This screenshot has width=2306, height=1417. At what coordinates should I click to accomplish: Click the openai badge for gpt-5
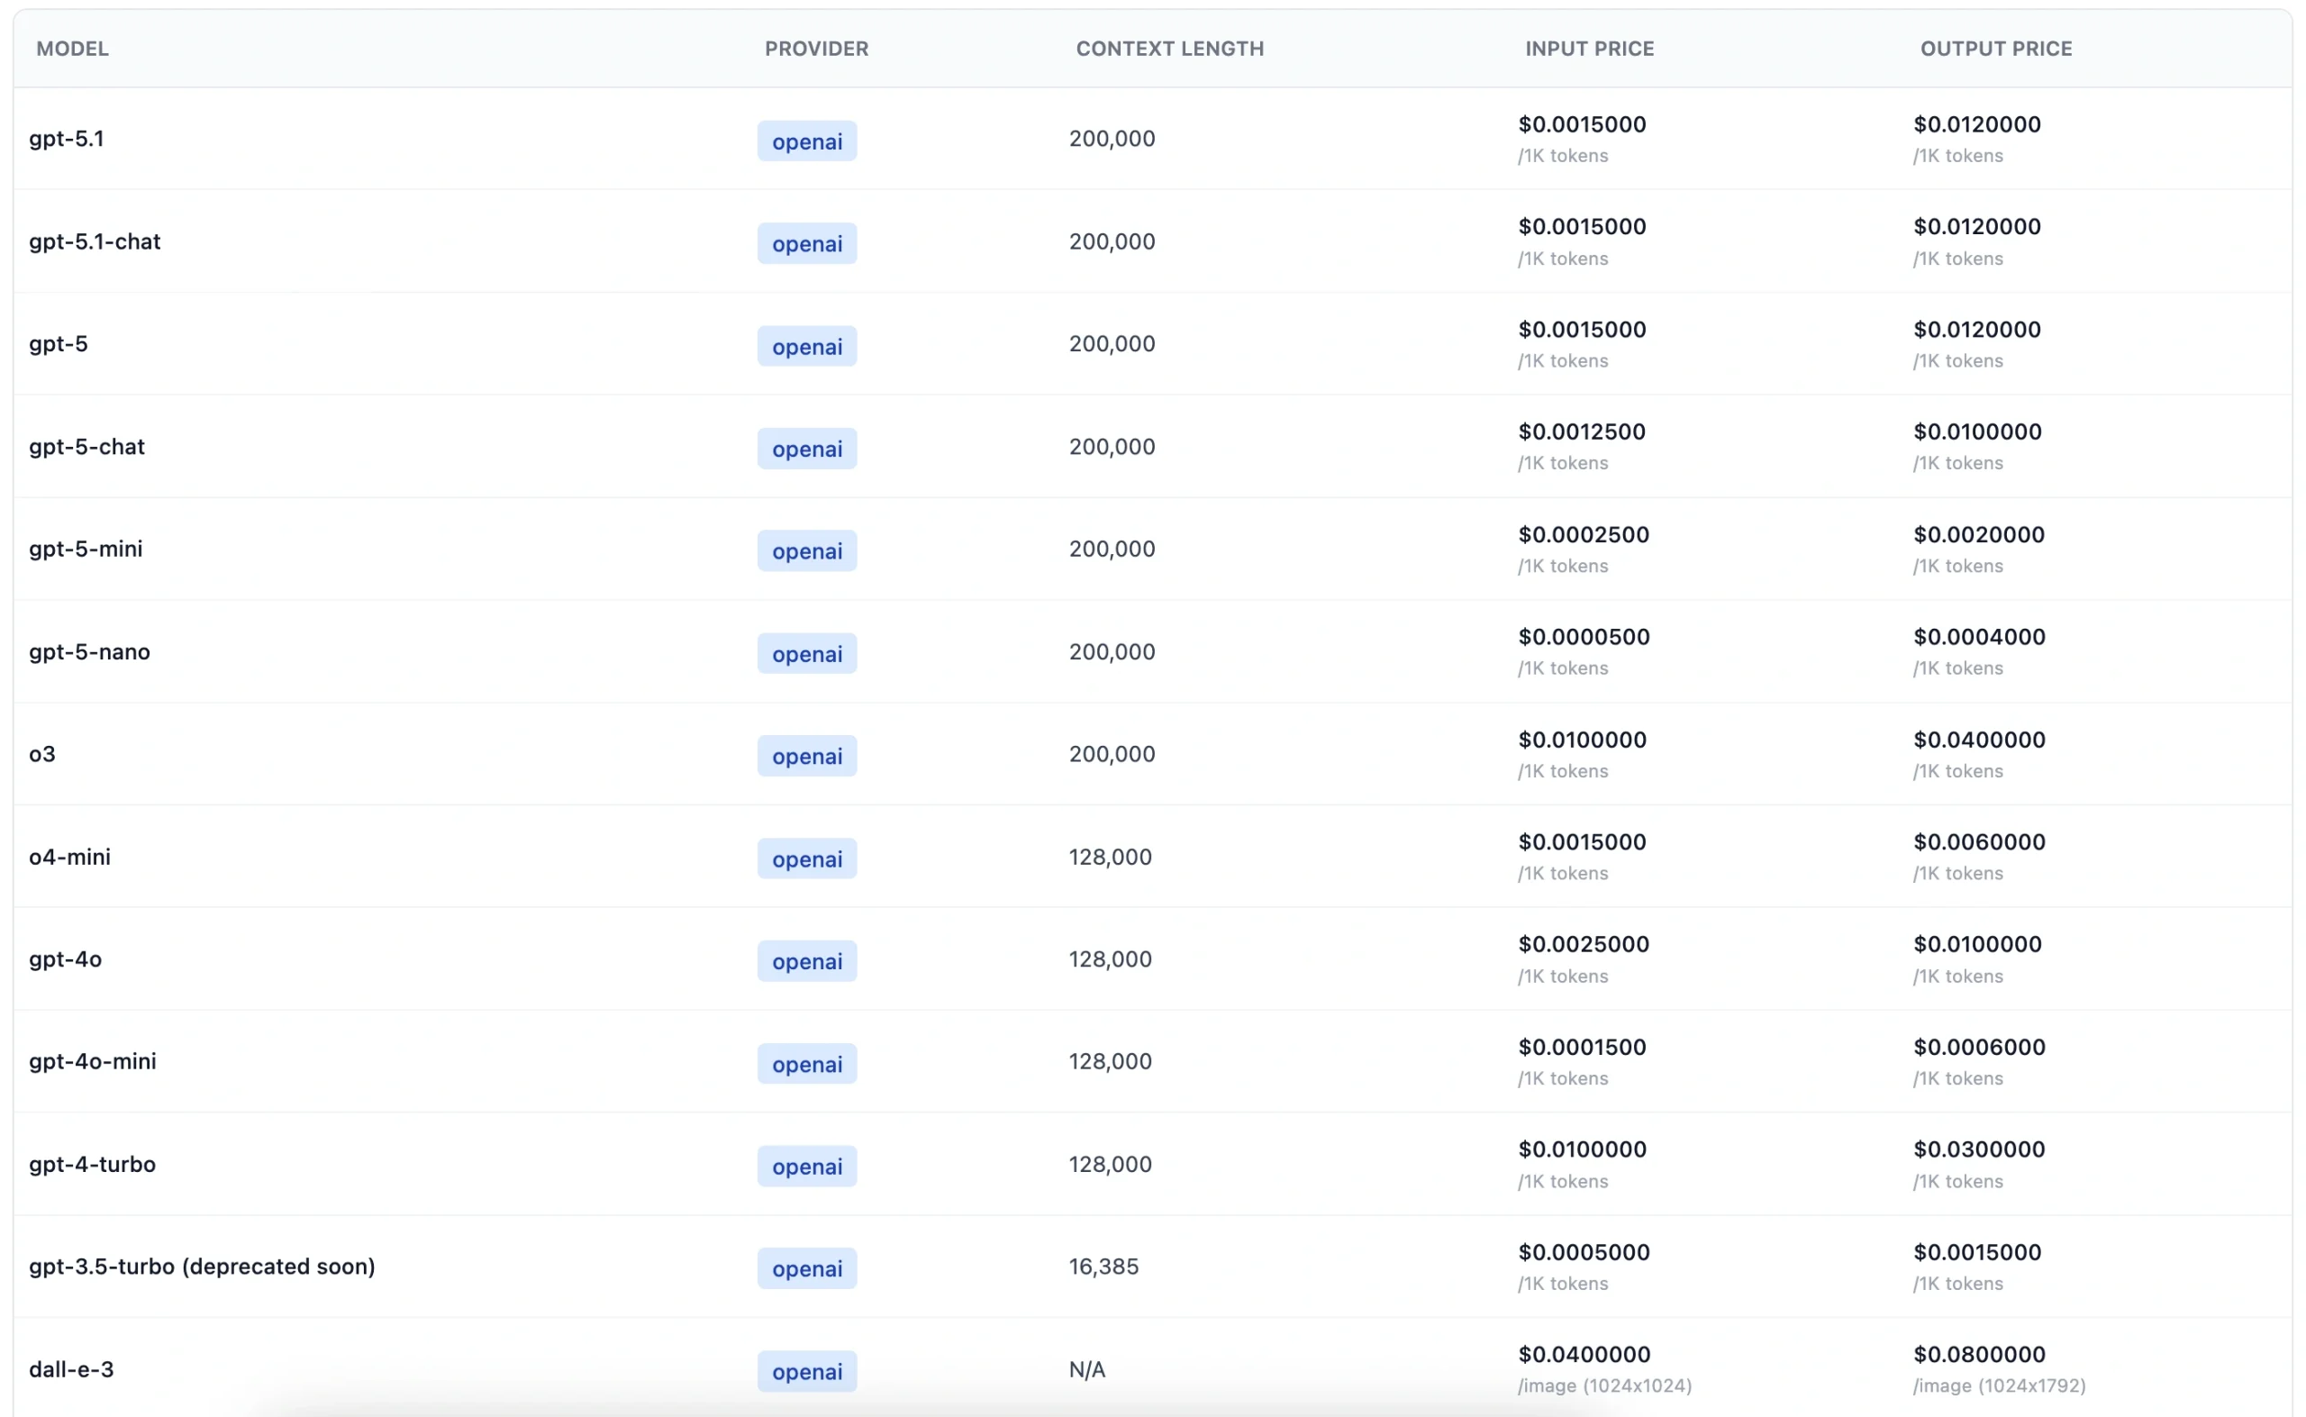807,347
